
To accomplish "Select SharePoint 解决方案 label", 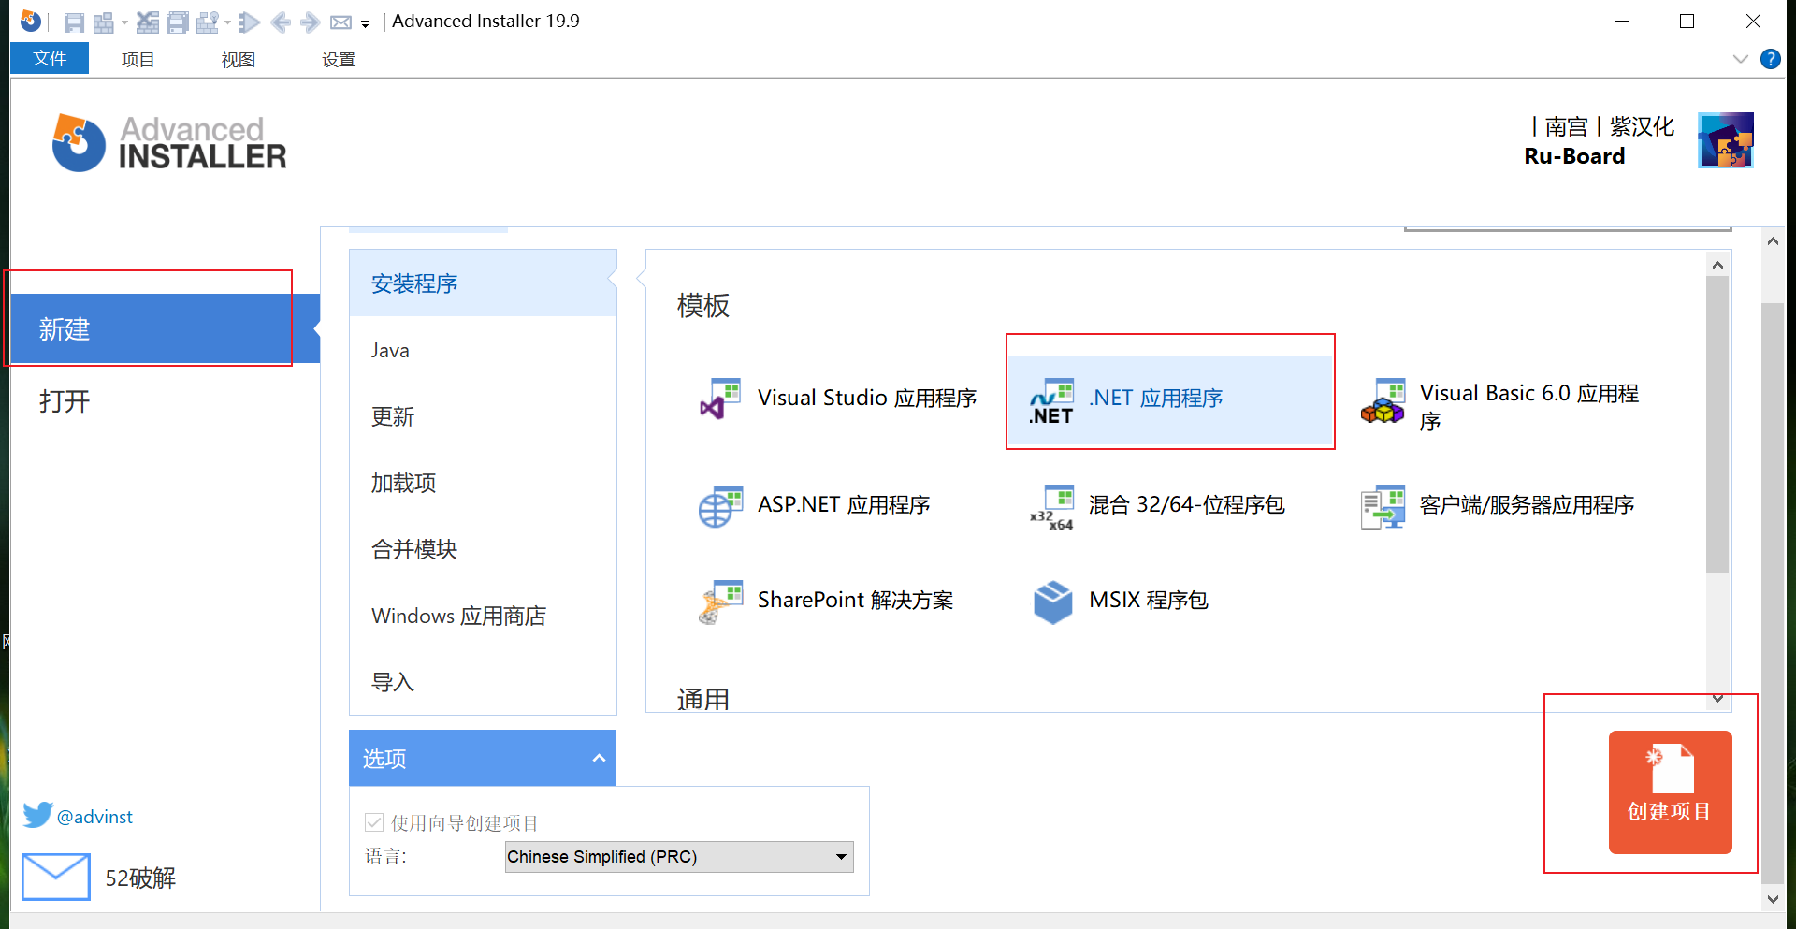I will pyautogui.click(x=855, y=600).
